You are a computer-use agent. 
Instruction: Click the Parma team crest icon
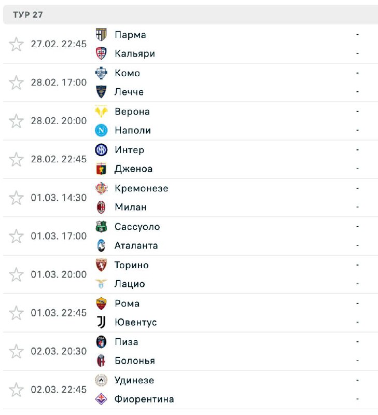(x=101, y=35)
